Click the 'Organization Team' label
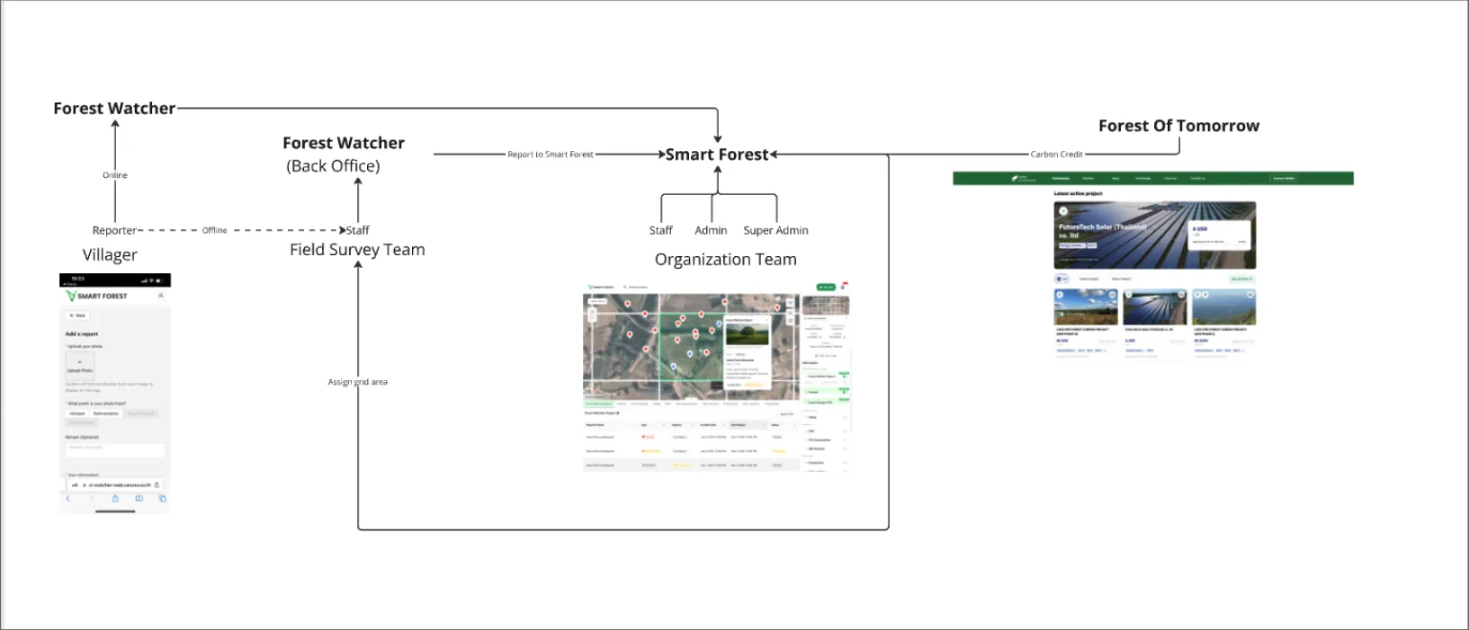Viewport: 1469px width, 630px height. tap(726, 260)
